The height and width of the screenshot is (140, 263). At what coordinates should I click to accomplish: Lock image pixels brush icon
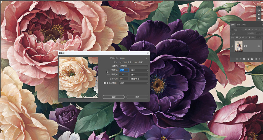click(x=240, y=38)
